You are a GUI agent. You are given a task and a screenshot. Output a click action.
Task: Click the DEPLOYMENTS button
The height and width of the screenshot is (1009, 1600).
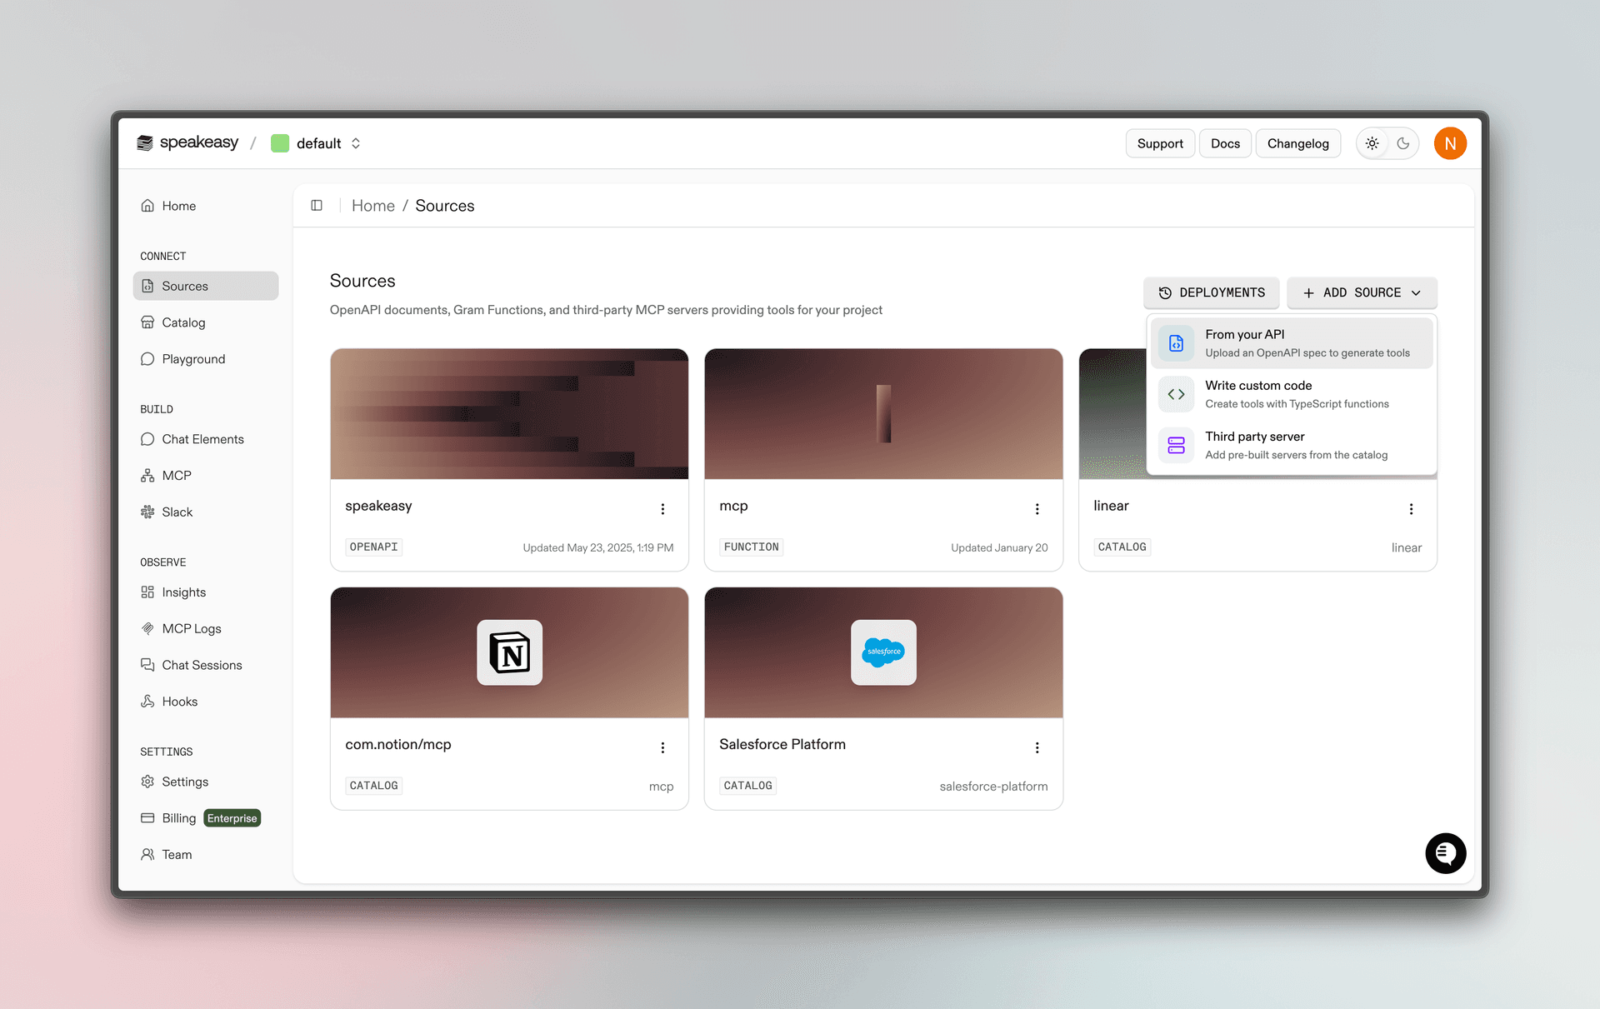pos(1211,292)
